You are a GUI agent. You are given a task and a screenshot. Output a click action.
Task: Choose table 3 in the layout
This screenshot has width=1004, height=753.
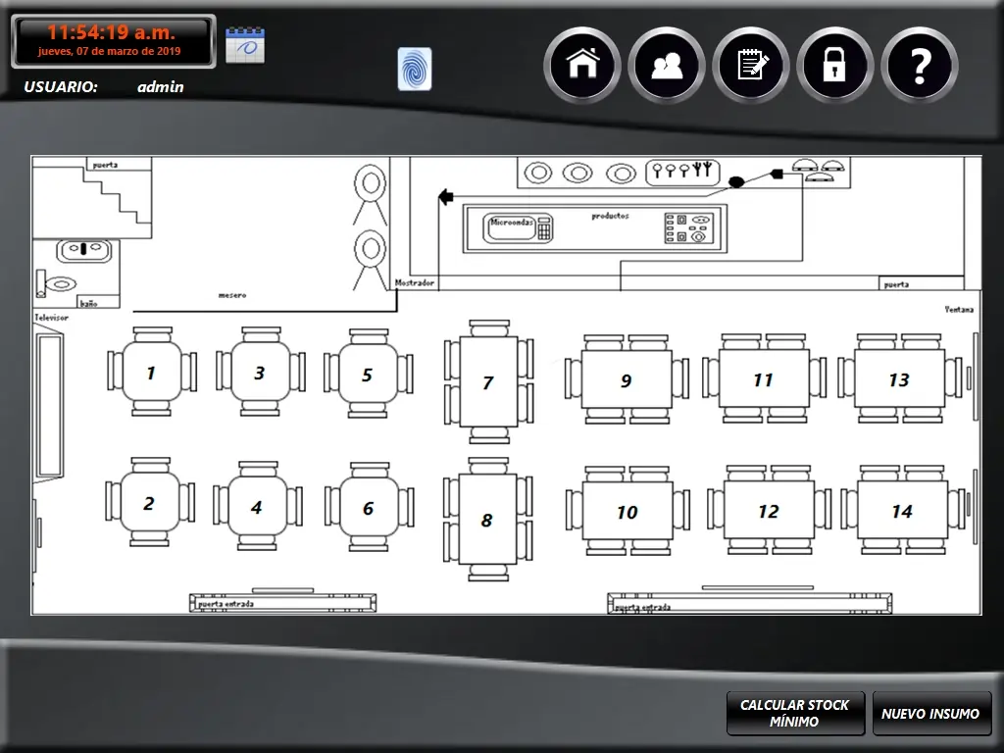[x=260, y=373]
